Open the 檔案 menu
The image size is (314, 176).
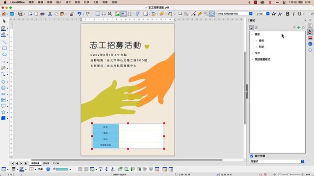pyautogui.click(x=31, y=2)
